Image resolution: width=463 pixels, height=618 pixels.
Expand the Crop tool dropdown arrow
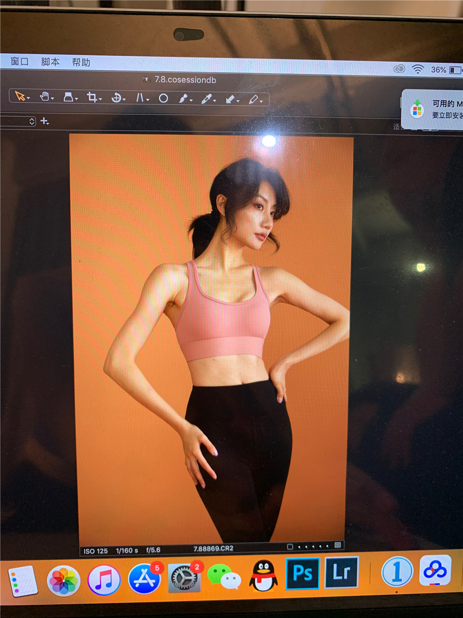click(100, 99)
